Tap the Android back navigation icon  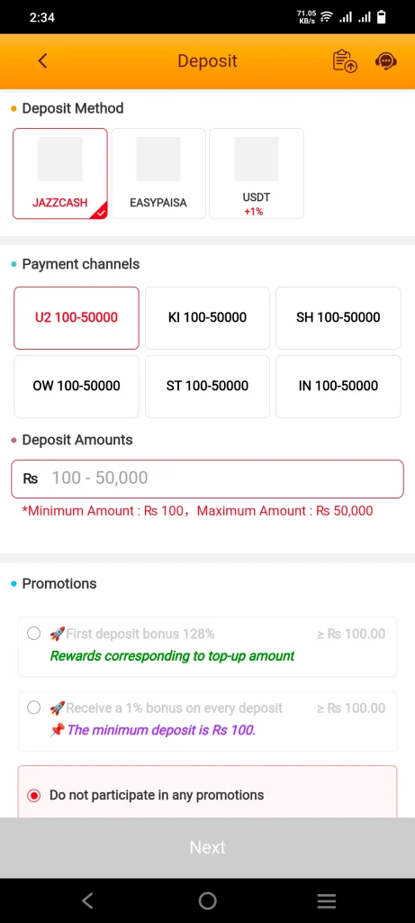click(87, 900)
